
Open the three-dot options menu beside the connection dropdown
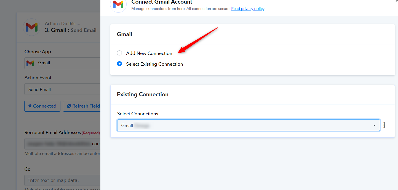(x=384, y=125)
